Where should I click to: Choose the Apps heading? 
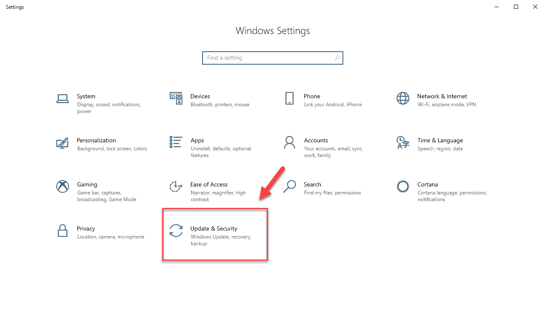[x=197, y=141]
